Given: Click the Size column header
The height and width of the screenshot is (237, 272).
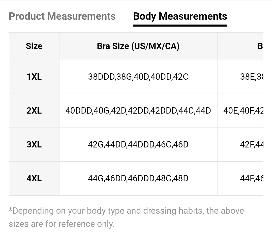Looking at the screenshot, I should tap(34, 46).
